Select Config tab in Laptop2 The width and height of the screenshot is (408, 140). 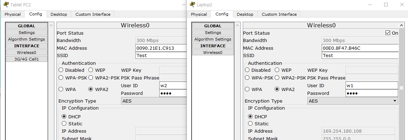pos(222,14)
